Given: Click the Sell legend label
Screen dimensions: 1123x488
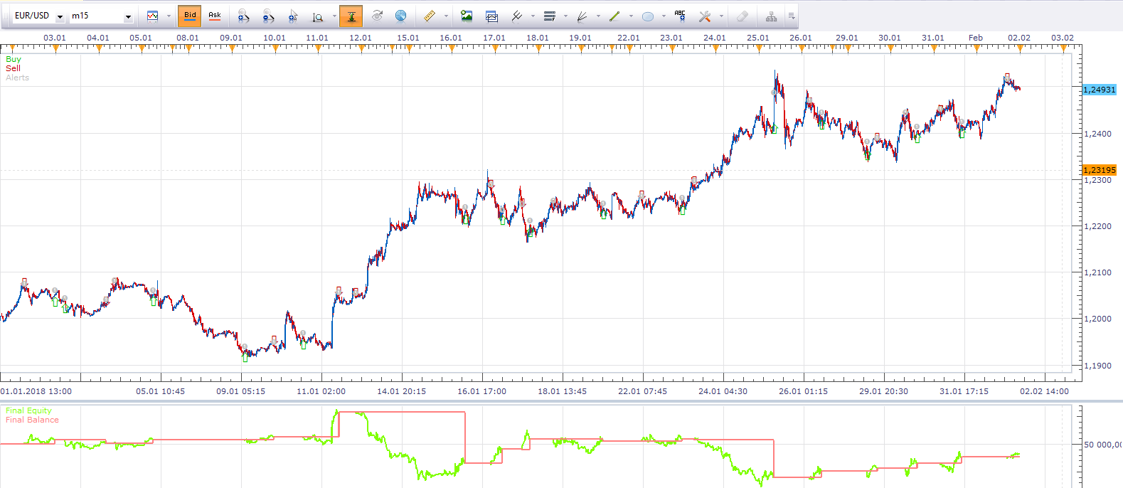Looking at the screenshot, I should tap(13, 68).
